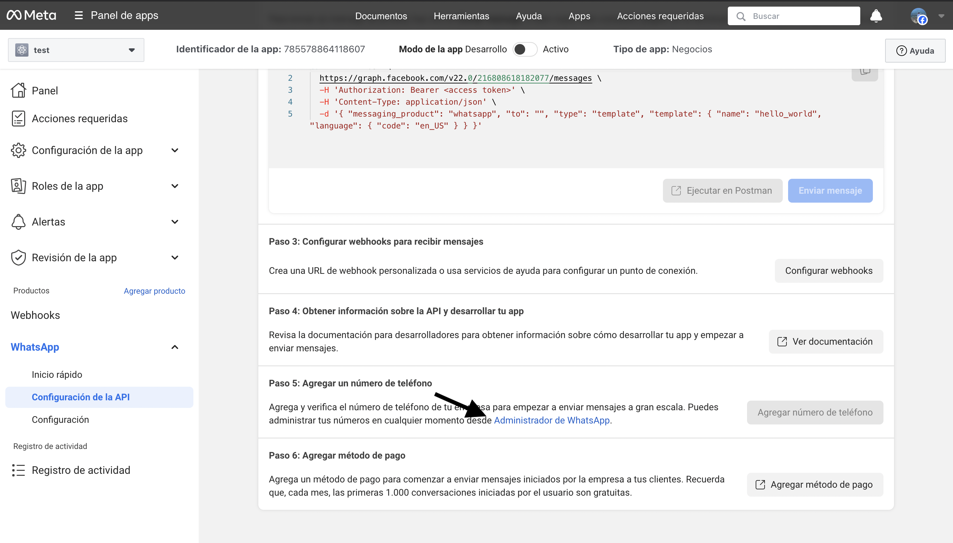Click the profile avatar icon
Viewport: 953px width, 543px height.
coord(918,16)
